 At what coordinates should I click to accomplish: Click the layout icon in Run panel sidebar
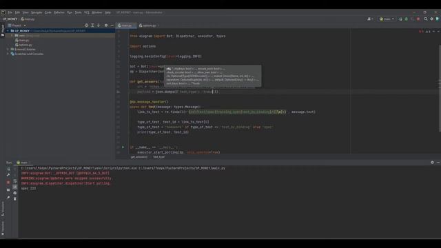8,190
